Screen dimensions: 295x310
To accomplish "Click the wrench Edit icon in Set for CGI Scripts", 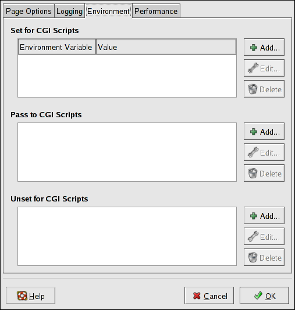I will coord(253,68).
